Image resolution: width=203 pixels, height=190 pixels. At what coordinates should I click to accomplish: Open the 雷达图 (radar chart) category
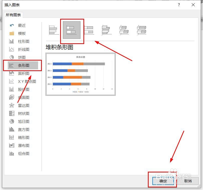(23, 105)
